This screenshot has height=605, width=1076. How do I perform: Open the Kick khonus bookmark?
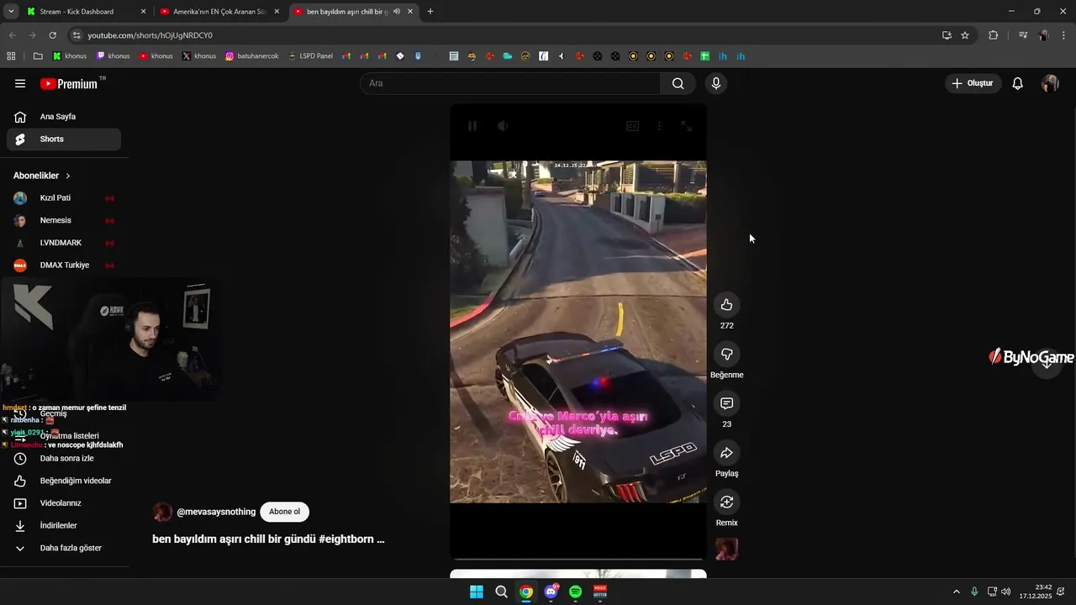70,56
